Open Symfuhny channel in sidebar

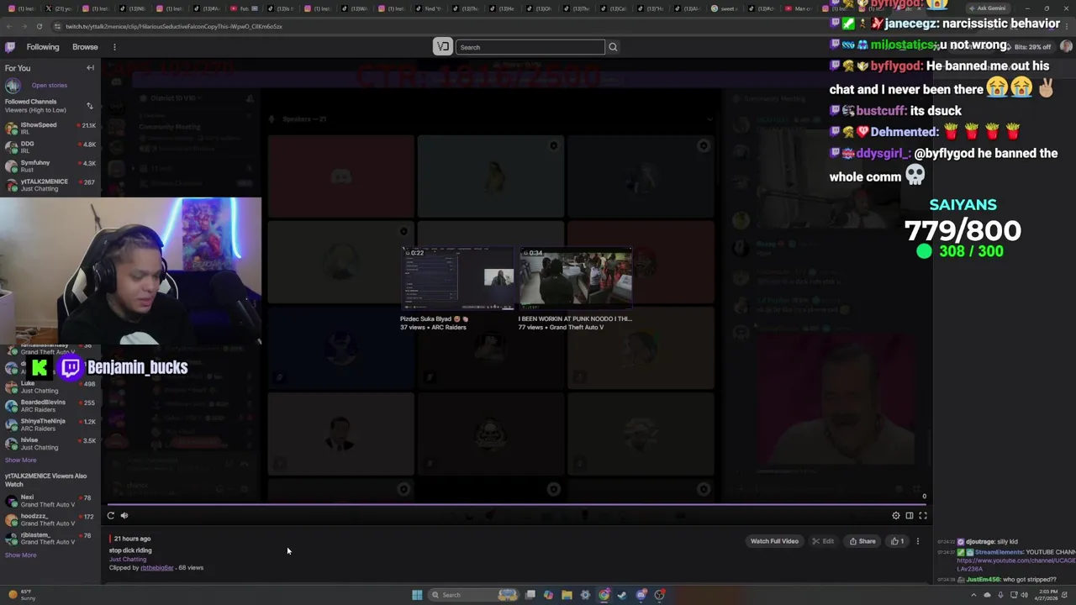pos(50,166)
